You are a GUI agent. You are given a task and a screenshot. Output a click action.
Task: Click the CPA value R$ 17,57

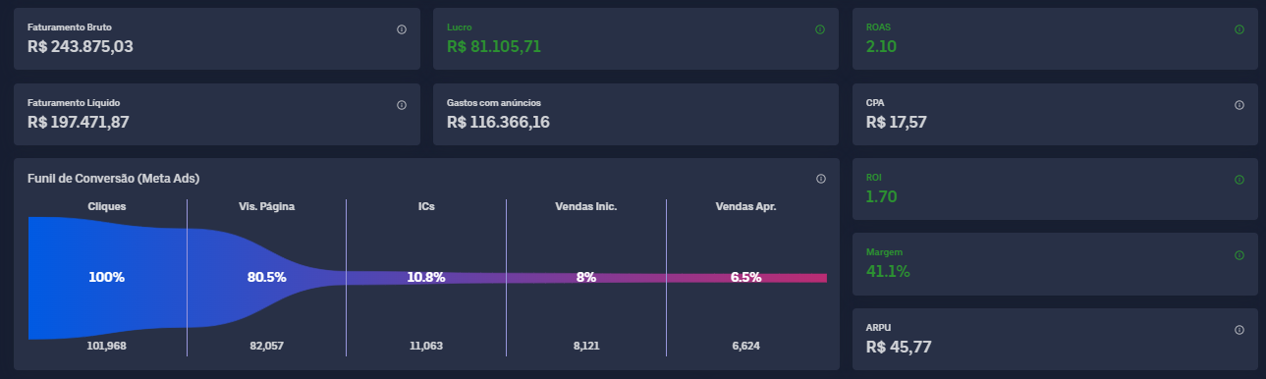click(x=897, y=123)
